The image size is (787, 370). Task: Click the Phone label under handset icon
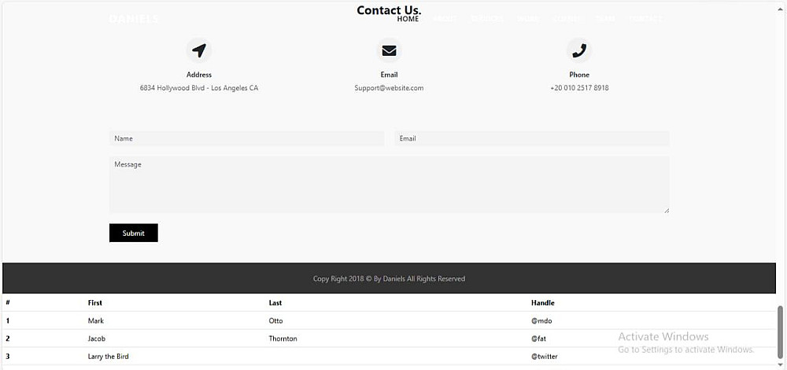point(579,75)
